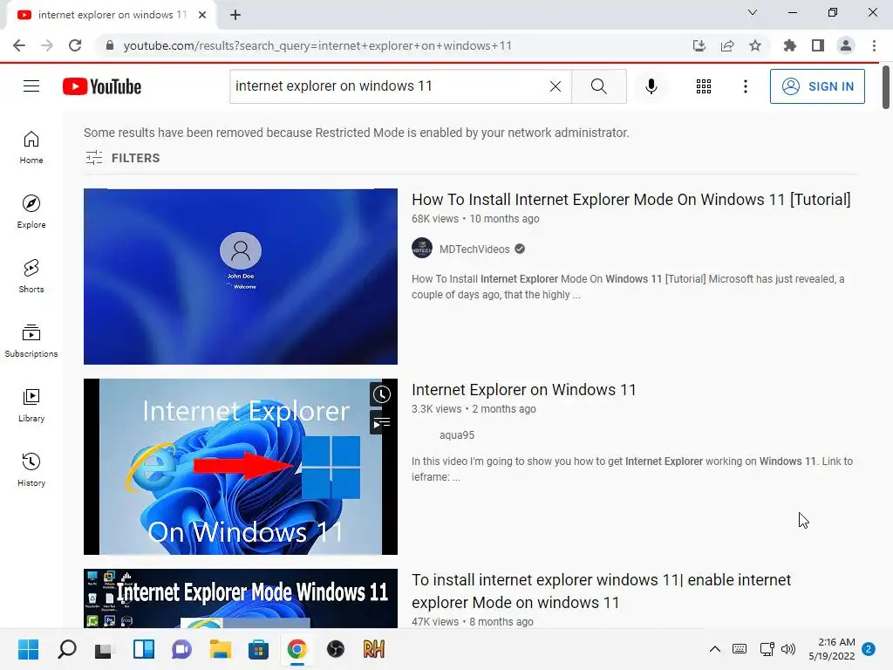This screenshot has width=893, height=670.
Task: Open taskbar Search
Action: 66,649
